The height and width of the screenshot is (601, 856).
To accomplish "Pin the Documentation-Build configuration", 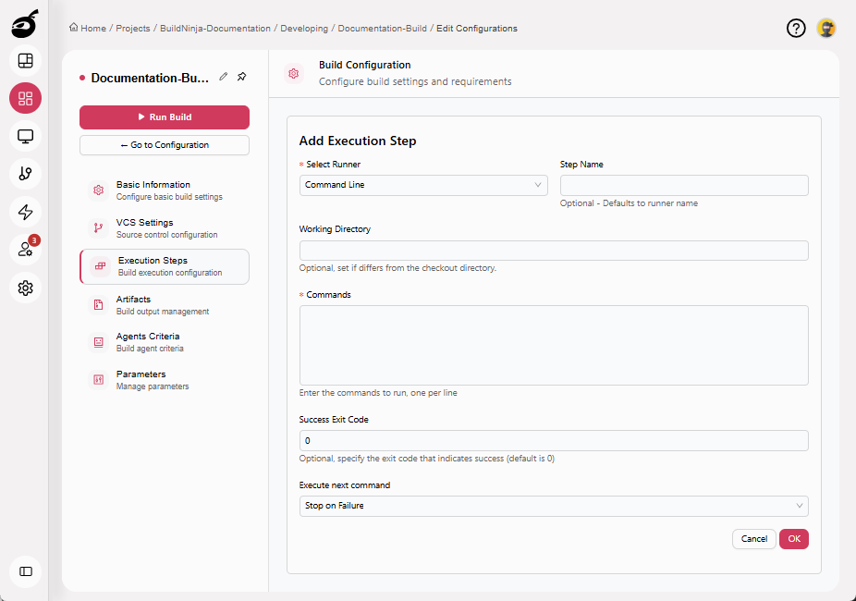I will [242, 77].
